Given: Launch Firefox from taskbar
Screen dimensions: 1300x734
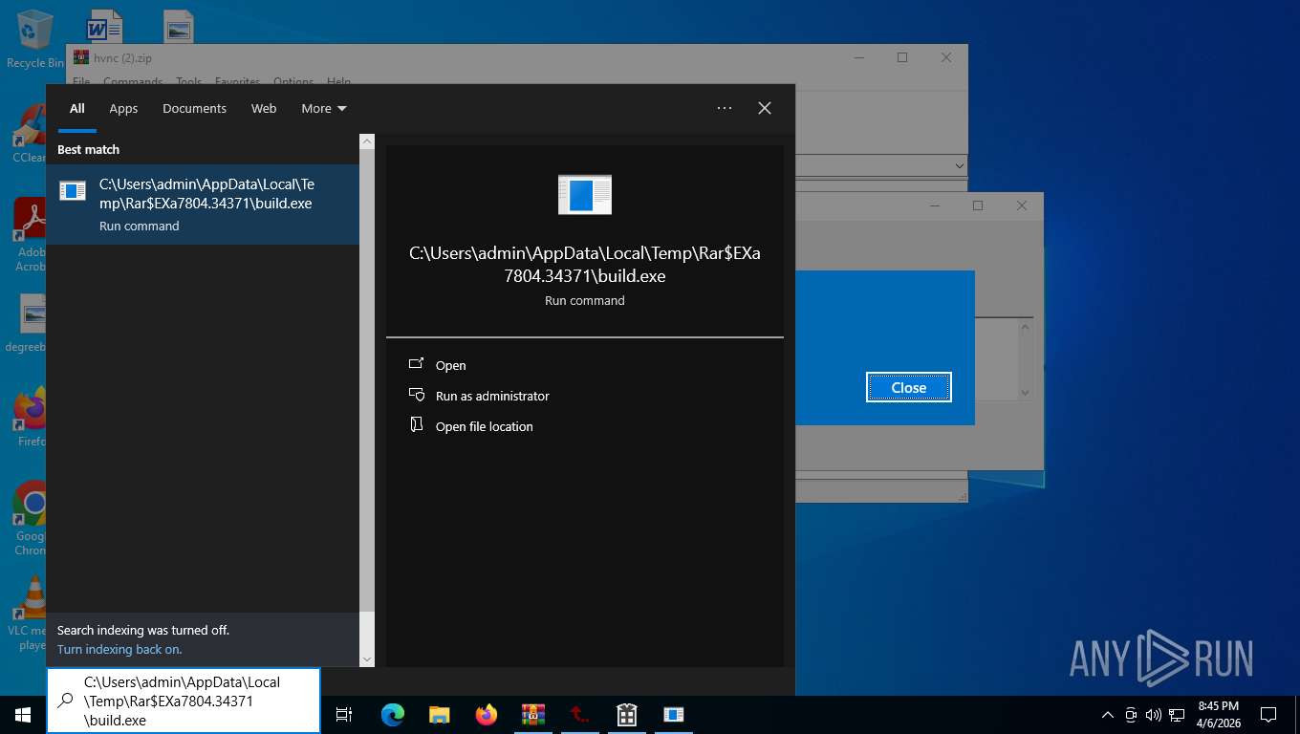Looking at the screenshot, I should point(487,715).
